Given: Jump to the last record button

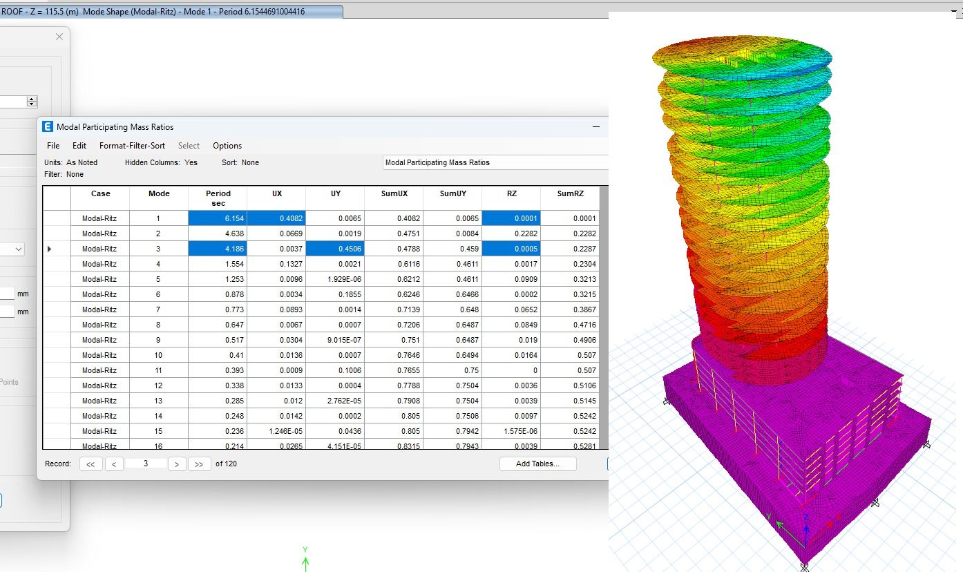Looking at the screenshot, I should (x=199, y=464).
